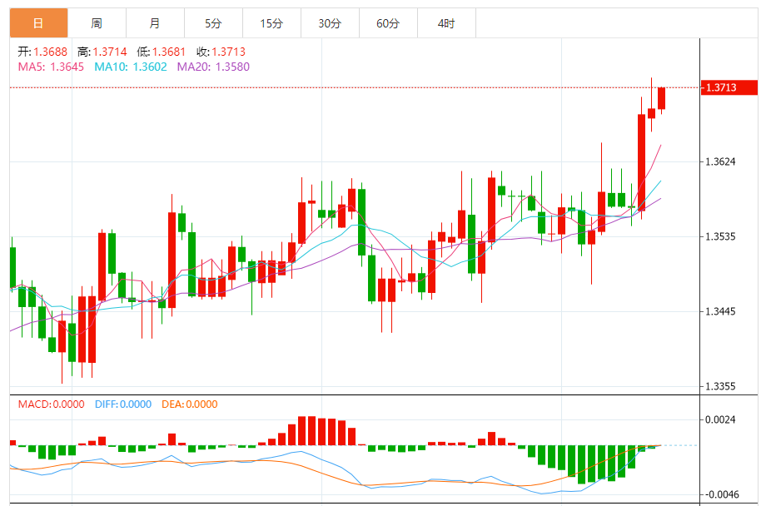
Task: Click the 开:1.3688 open price value
Action: point(42,52)
